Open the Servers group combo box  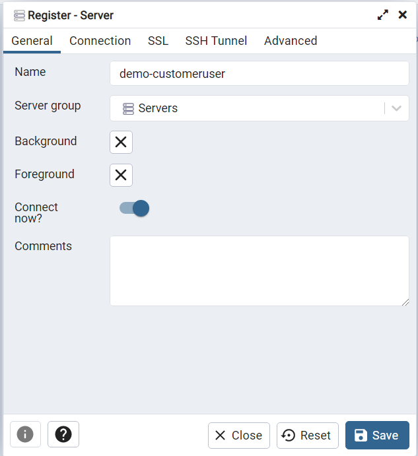[x=251, y=108]
